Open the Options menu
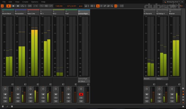186x109 pixels. pyautogui.click(x=35, y=2)
